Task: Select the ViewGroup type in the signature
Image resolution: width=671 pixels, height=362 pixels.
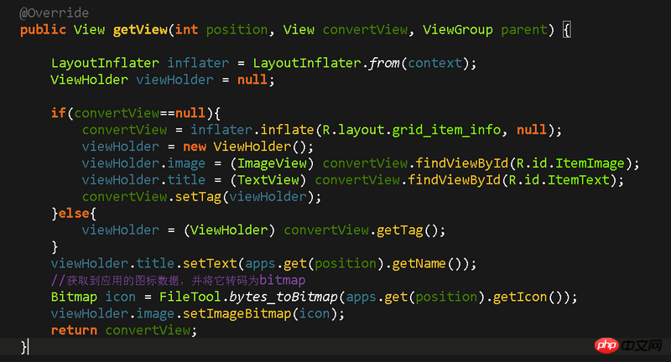Action: coord(458,29)
